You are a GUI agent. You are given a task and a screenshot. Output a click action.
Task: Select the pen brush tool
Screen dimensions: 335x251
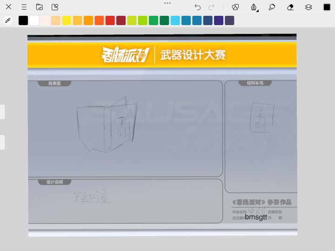[254, 7]
